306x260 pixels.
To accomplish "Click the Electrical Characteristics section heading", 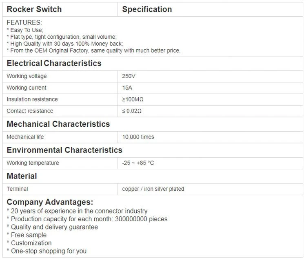I will pyautogui.click(x=54, y=63).
